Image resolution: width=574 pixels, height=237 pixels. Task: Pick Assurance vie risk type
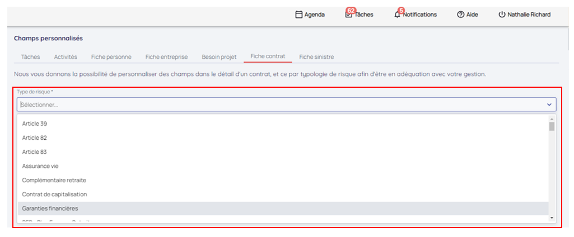[40, 166]
